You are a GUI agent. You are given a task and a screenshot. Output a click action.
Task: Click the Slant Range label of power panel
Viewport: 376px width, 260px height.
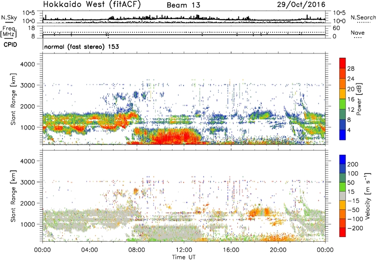tap(13, 99)
